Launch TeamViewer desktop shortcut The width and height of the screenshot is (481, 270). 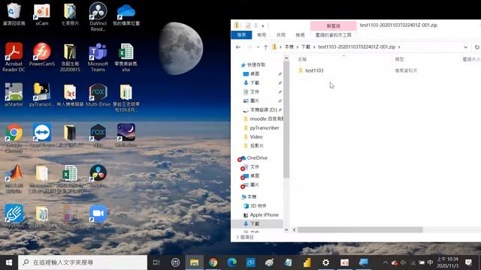point(42,136)
